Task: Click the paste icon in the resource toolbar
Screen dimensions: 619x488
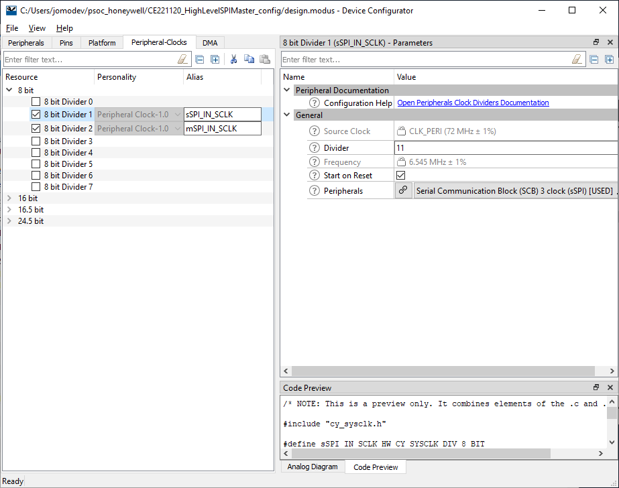Action: (x=265, y=60)
